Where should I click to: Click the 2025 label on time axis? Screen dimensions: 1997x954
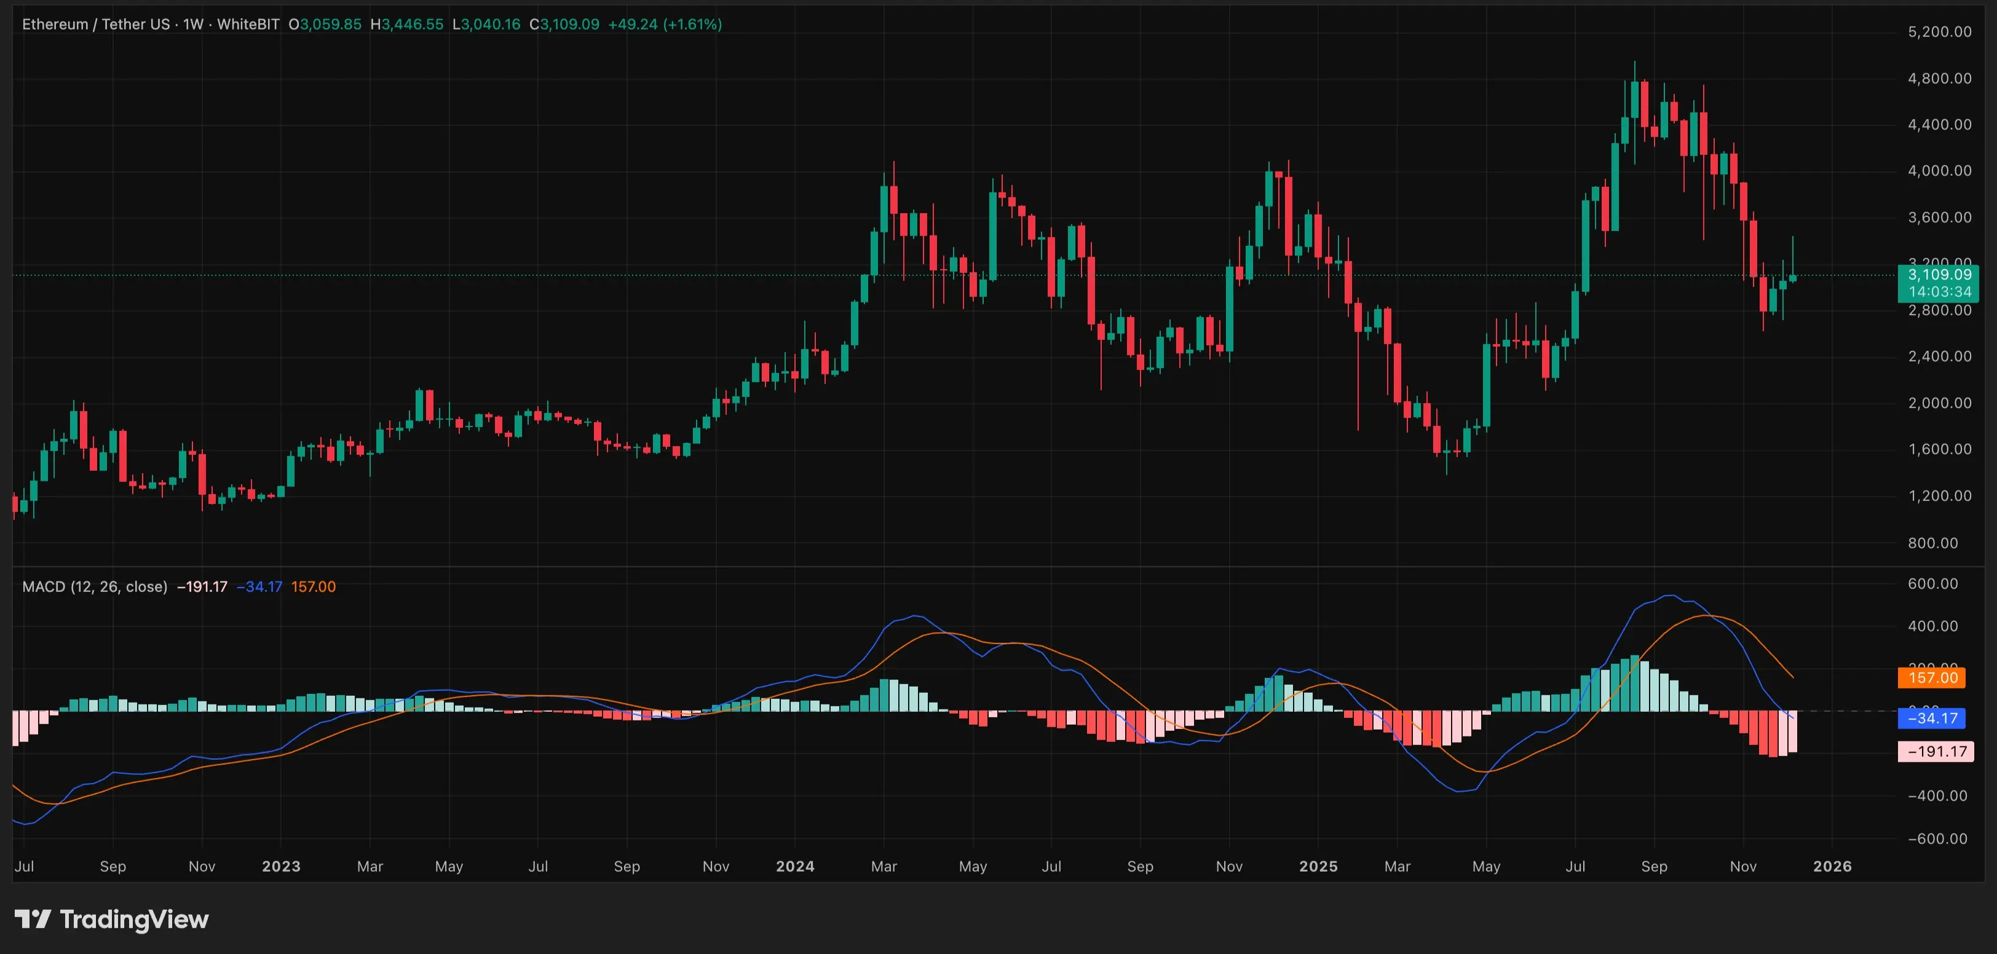click(1318, 867)
